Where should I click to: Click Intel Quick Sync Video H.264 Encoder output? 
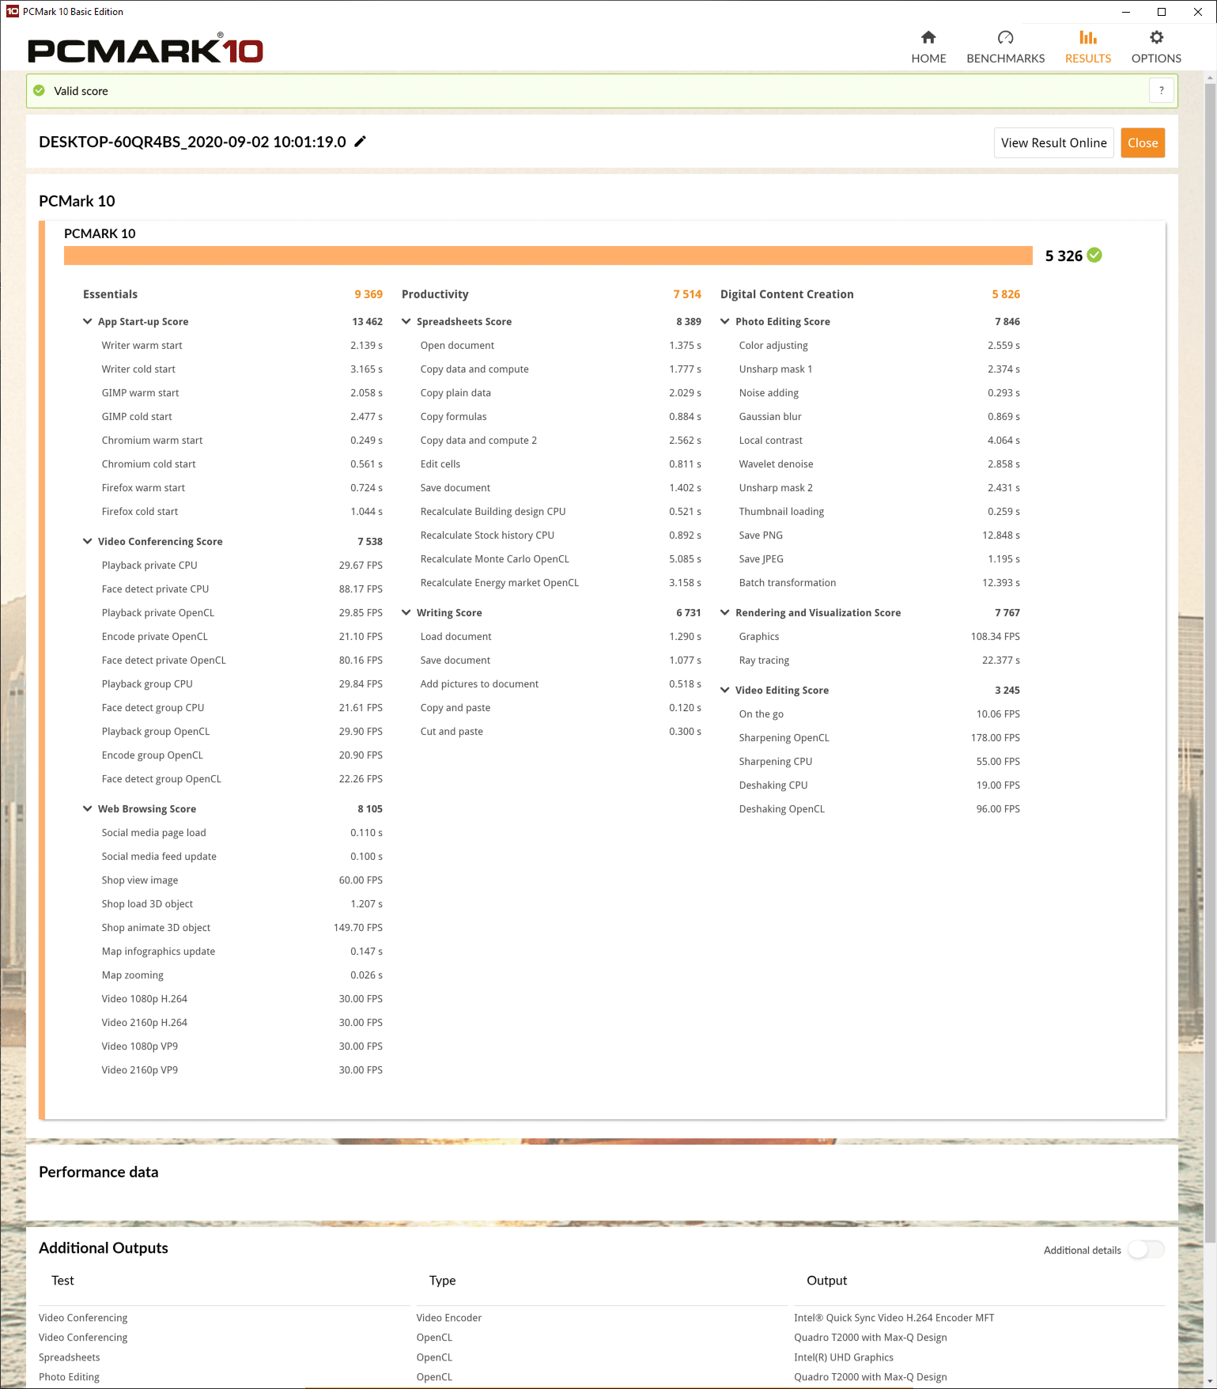click(894, 1318)
